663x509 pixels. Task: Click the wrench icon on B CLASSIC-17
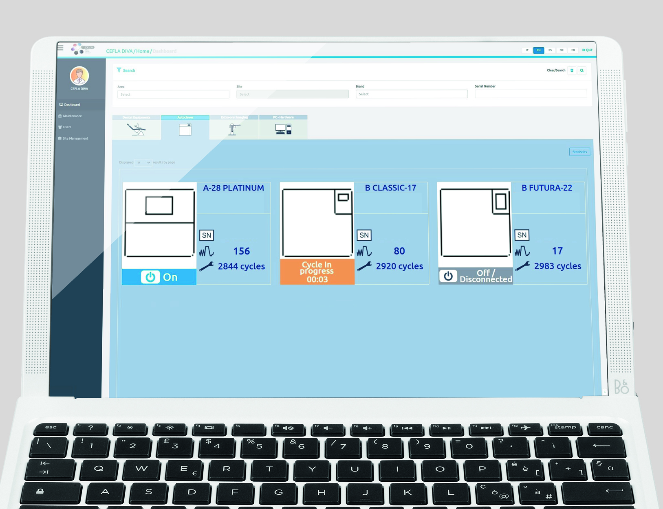(x=364, y=266)
